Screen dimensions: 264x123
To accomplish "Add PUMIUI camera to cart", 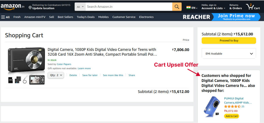I will click(x=231, y=116).
